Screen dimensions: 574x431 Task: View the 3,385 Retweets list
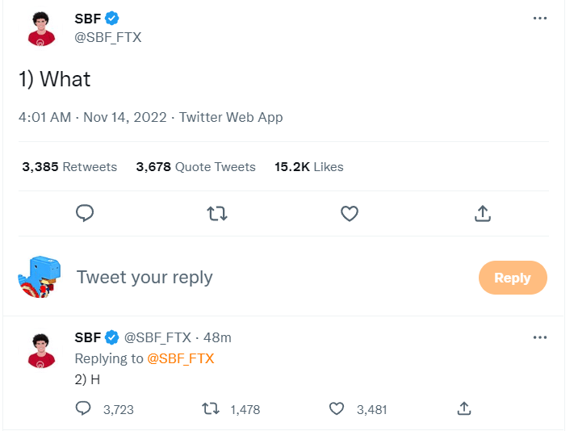point(69,167)
